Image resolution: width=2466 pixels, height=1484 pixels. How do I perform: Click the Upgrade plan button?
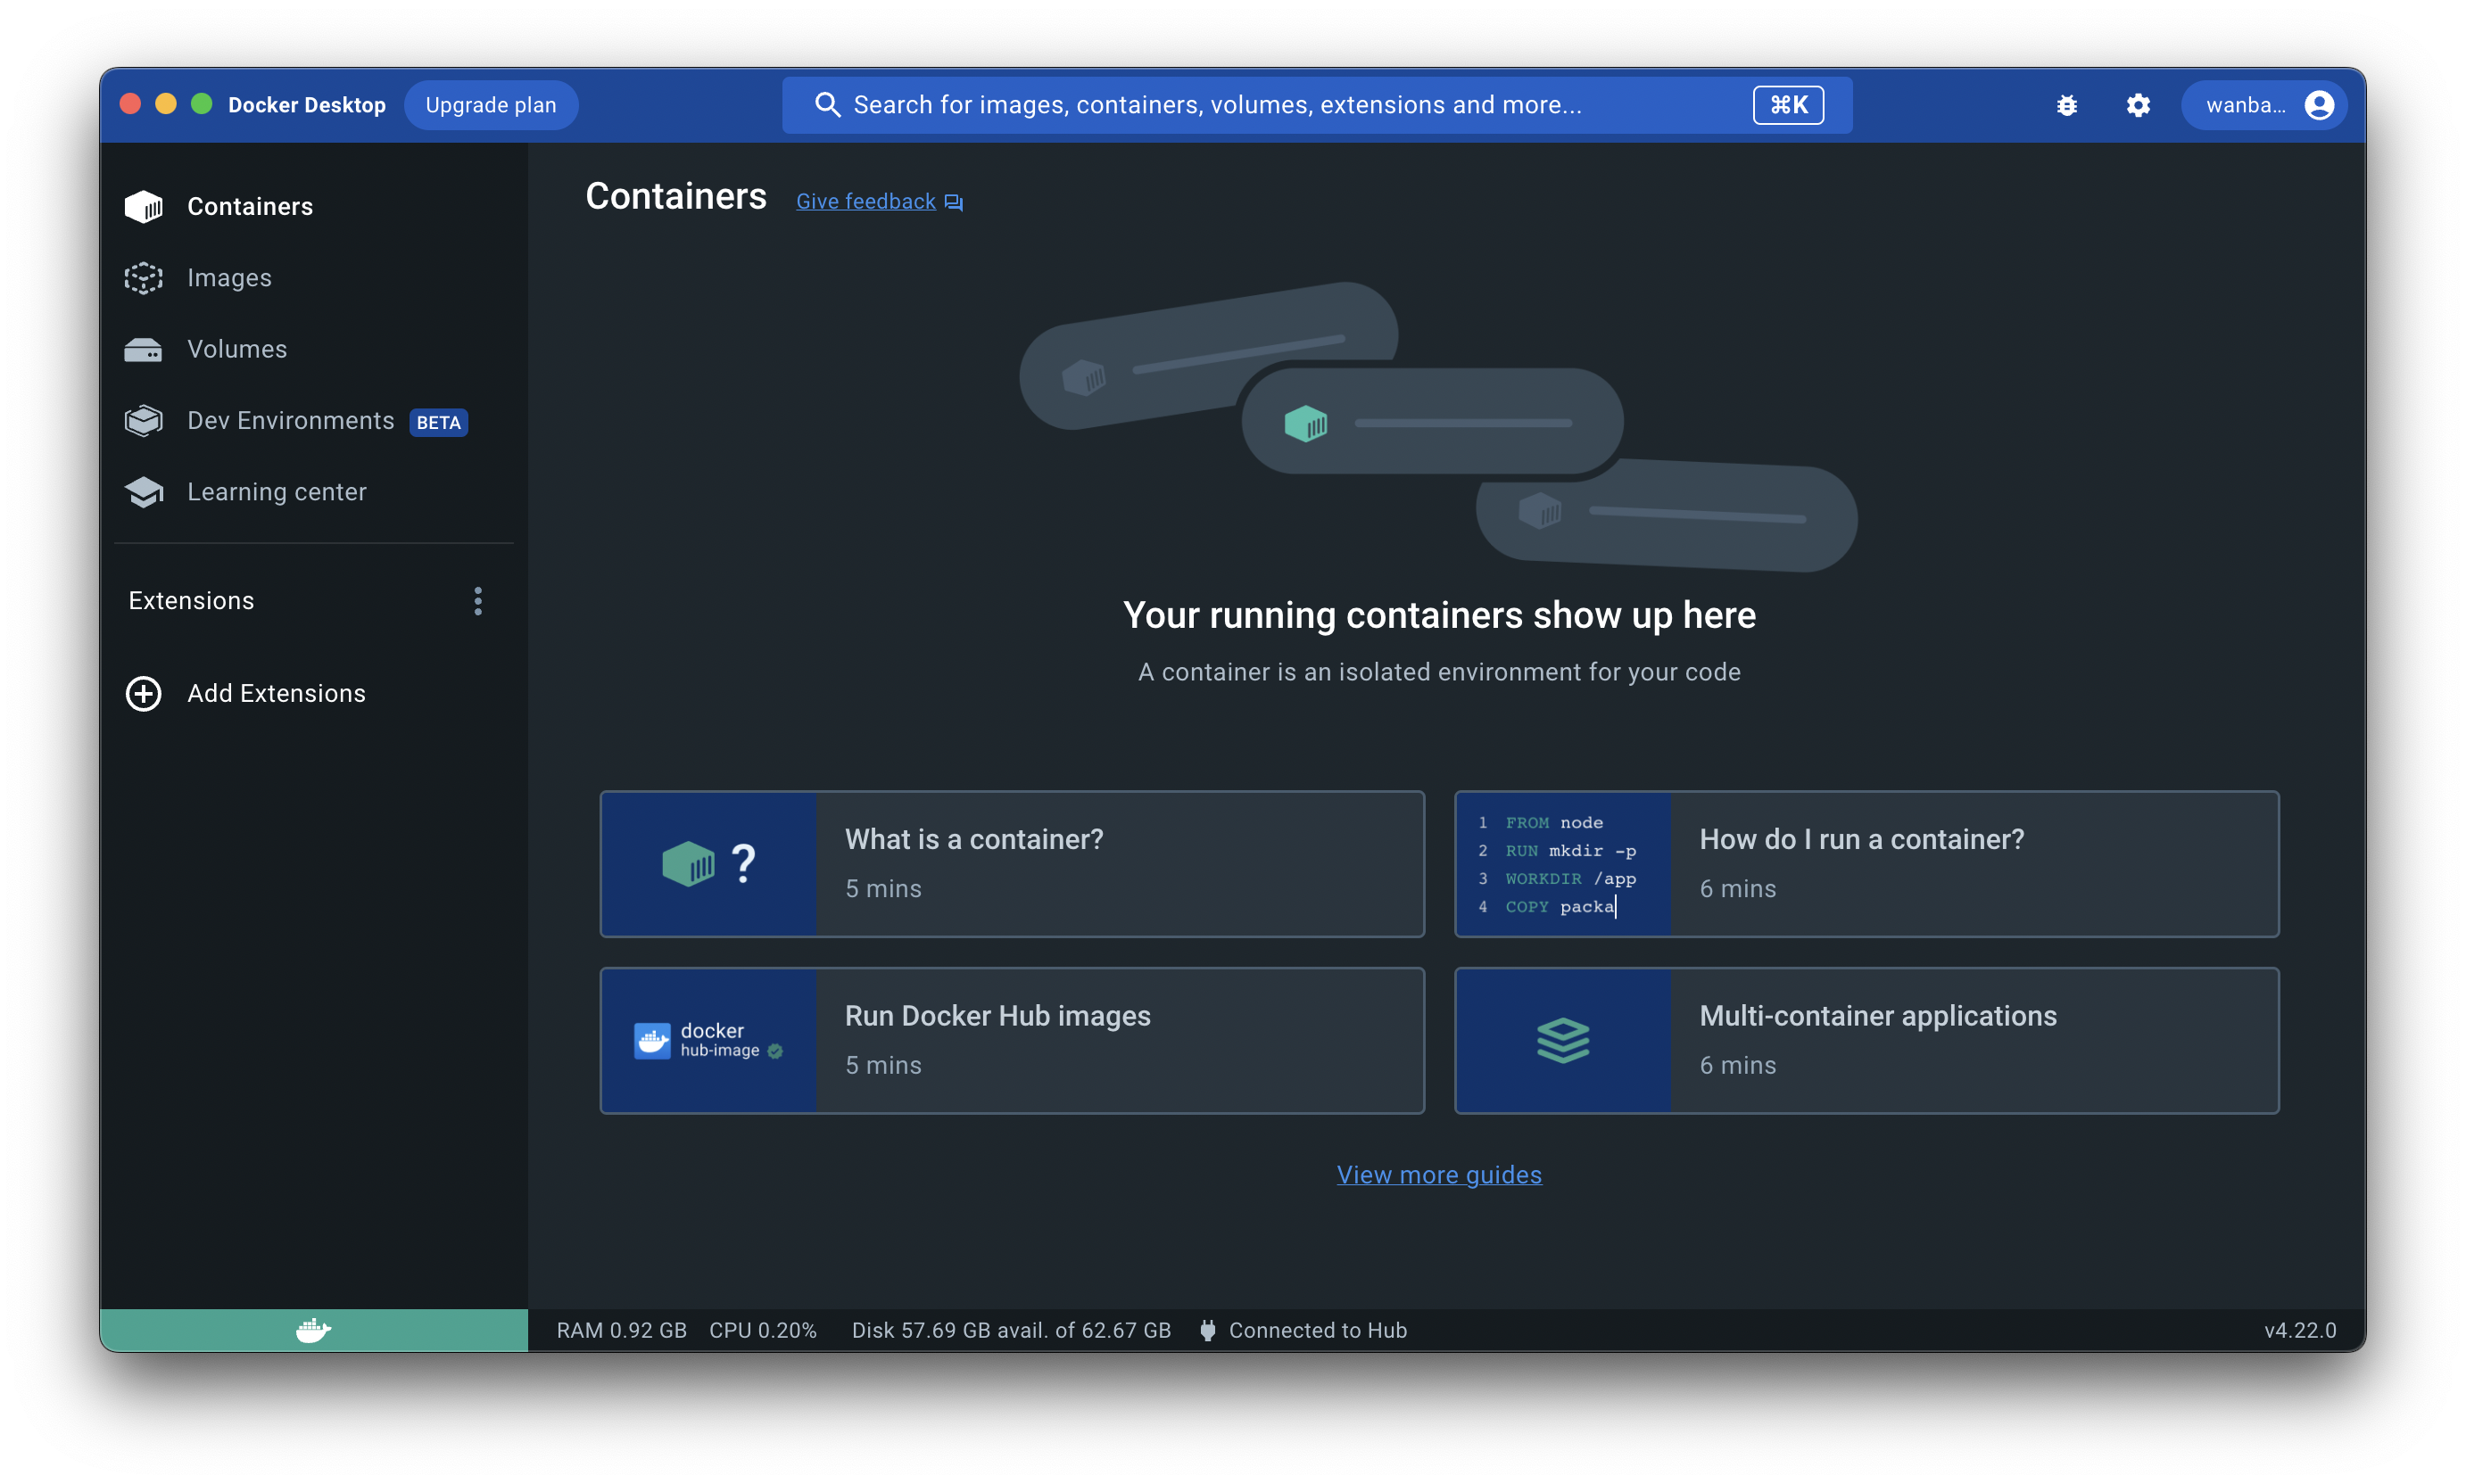[x=490, y=105]
